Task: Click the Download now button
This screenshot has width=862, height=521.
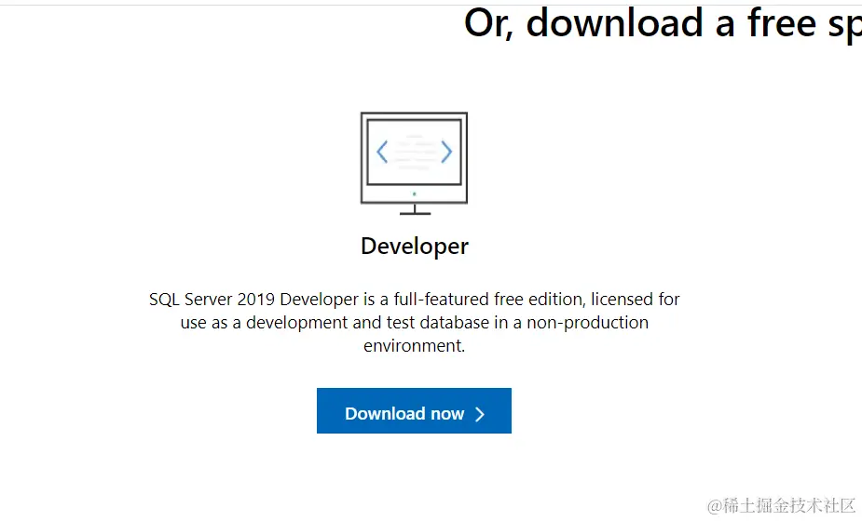Action: point(414,410)
